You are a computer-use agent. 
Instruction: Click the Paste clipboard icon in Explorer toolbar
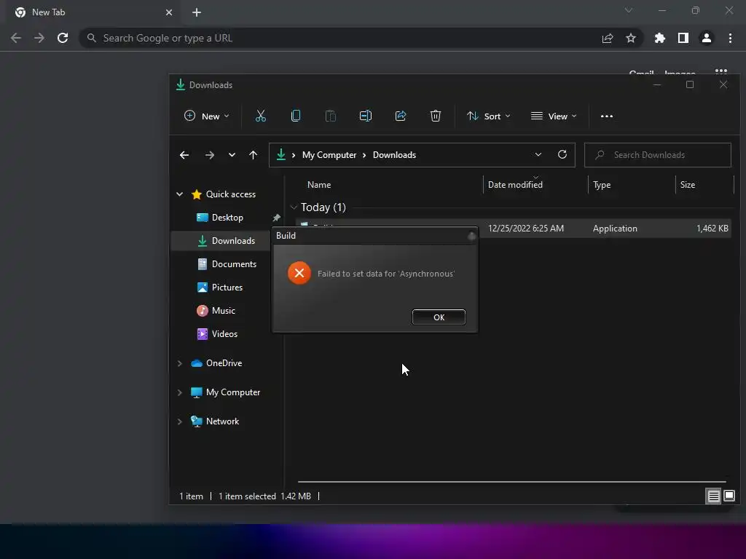[330, 116]
